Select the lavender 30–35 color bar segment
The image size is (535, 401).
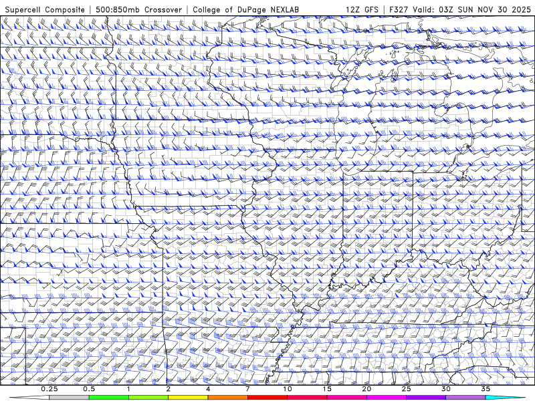pos(465,398)
